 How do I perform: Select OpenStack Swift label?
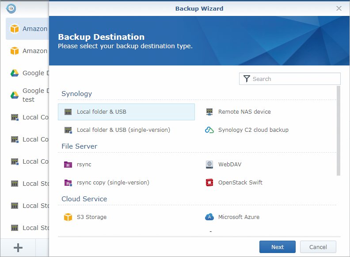240,183
